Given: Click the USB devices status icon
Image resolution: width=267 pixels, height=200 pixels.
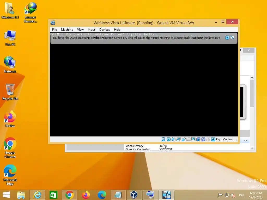Looking at the screenshot, I should pos(183,139).
